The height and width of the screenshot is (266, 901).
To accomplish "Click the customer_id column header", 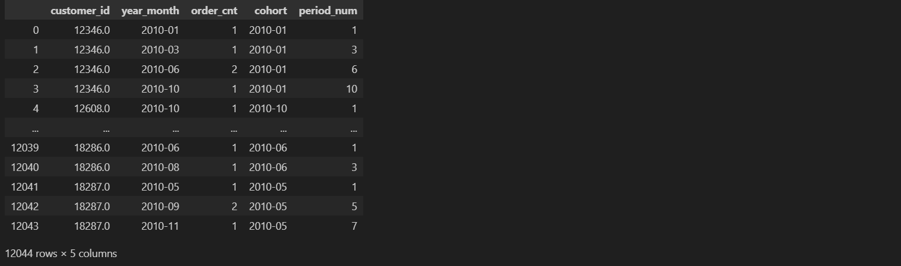I will tap(80, 11).
